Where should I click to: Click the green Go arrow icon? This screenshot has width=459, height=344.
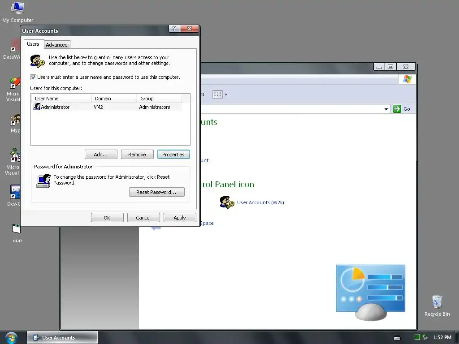click(x=397, y=109)
